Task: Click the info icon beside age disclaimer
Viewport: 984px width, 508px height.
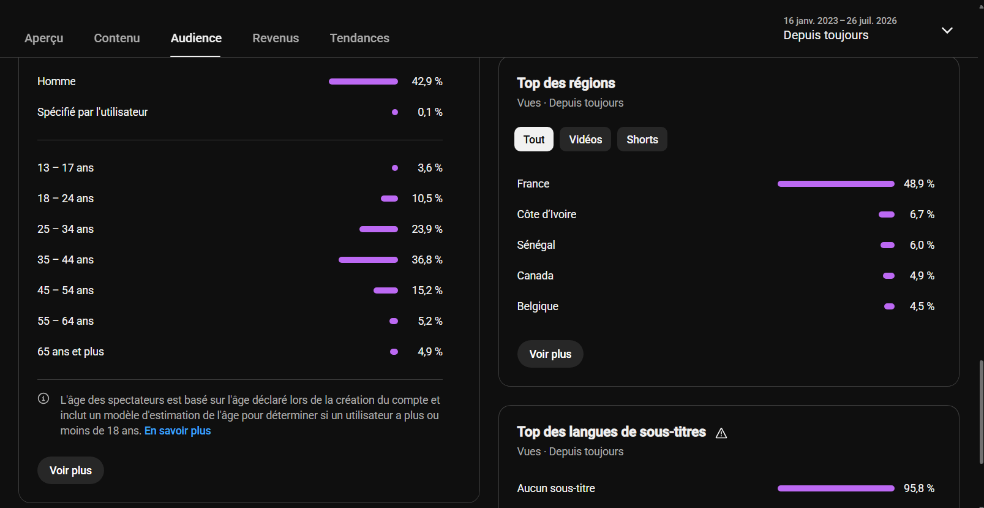Action: (43, 398)
